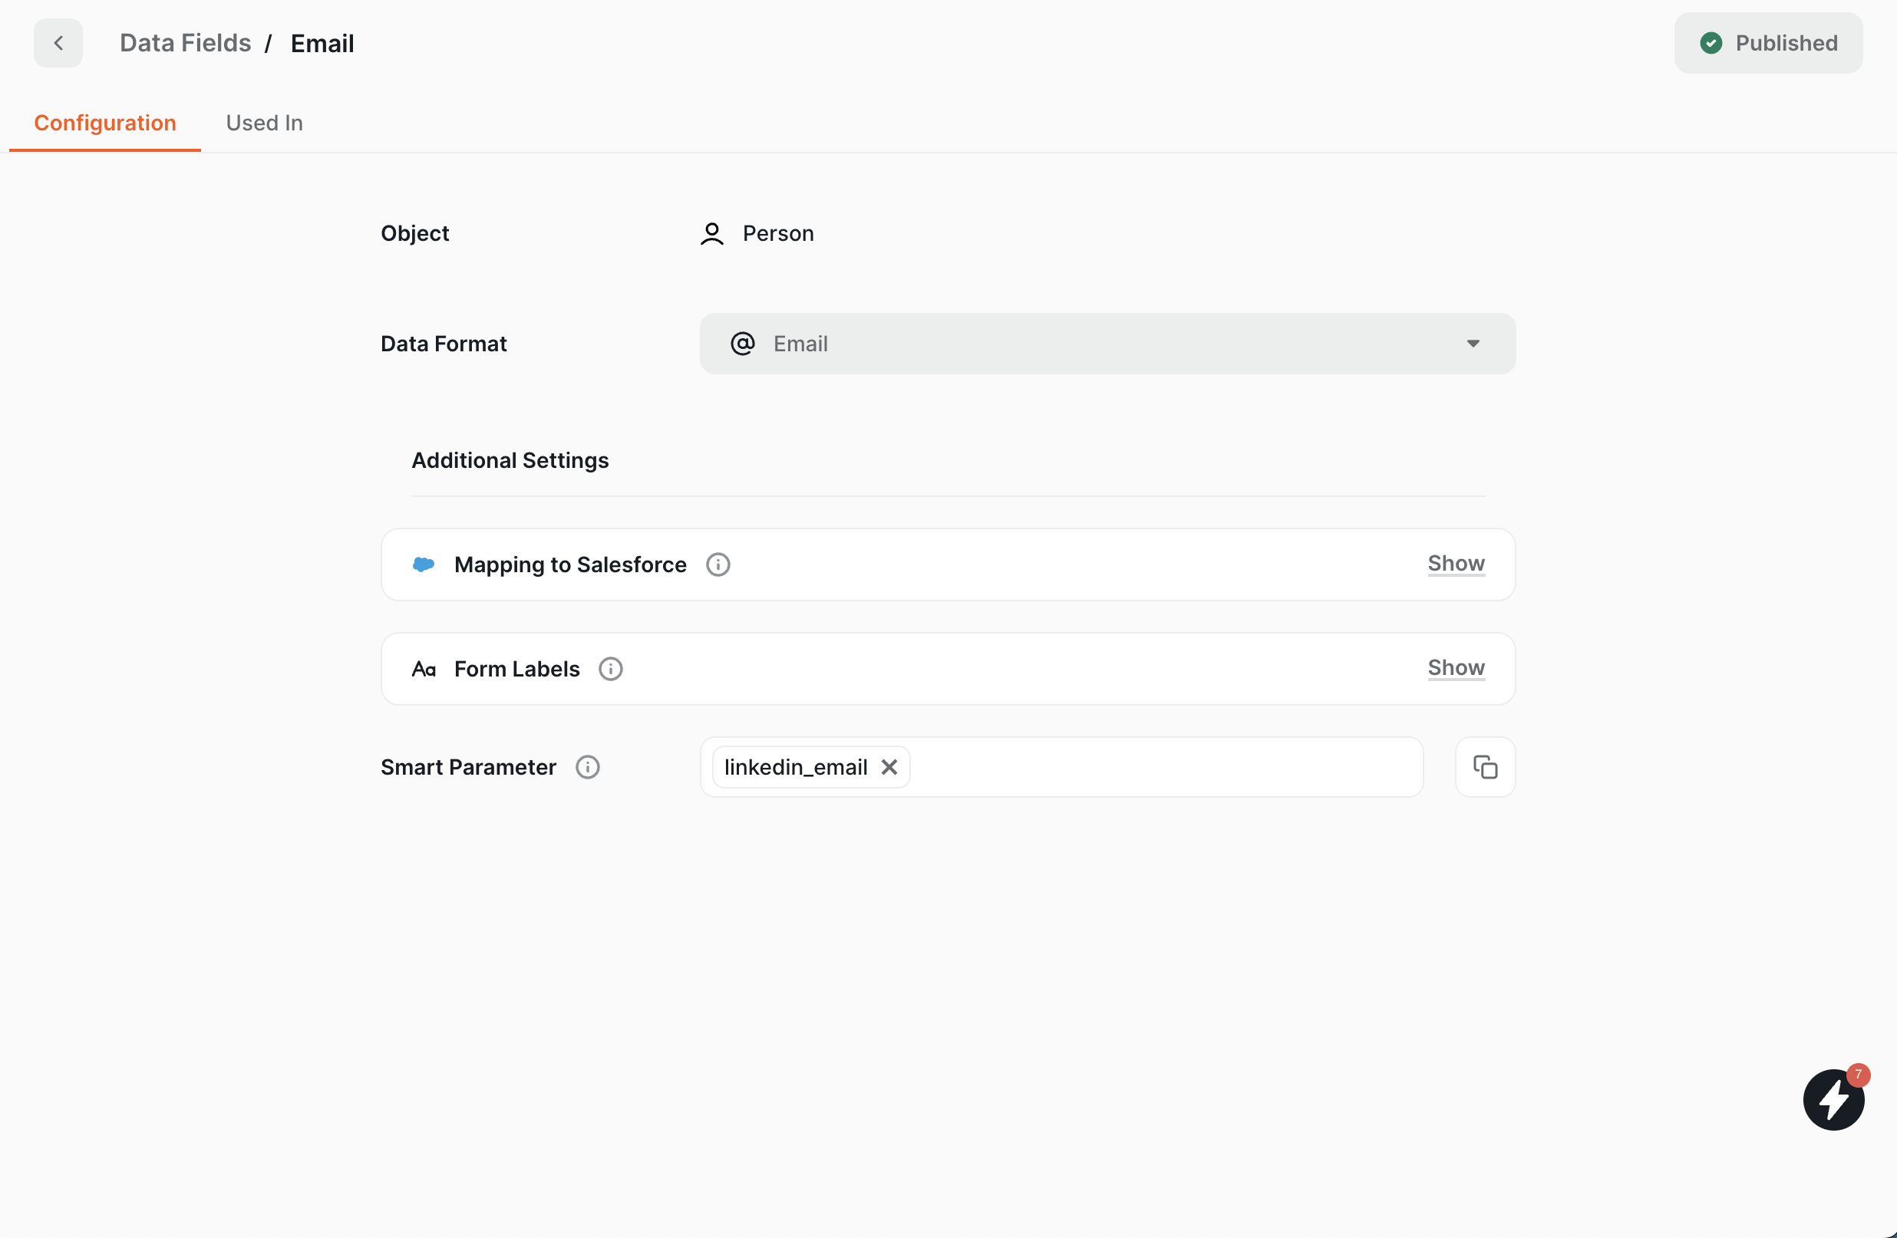Open info for Mapping to Salesforce
The width and height of the screenshot is (1897, 1238).
click(718, 564)
